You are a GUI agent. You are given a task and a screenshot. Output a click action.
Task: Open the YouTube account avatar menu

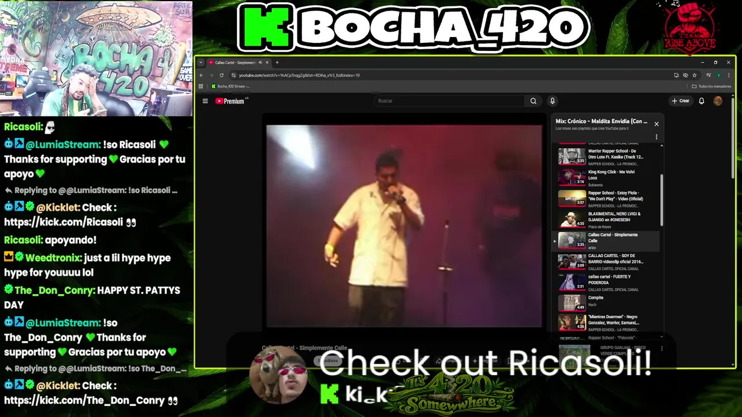click(x=718, y=101)
